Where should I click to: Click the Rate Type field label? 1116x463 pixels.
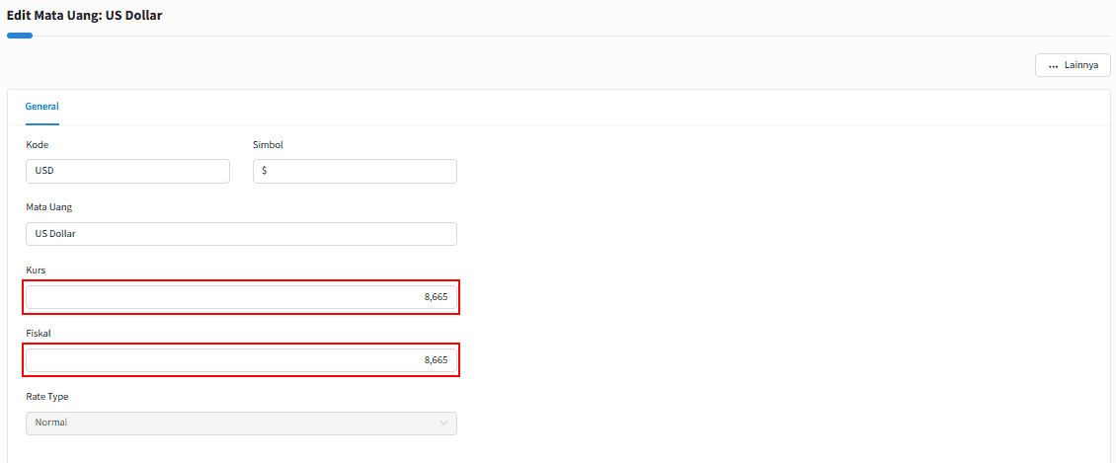(47, 396)
